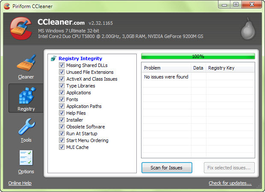Click the CCleaner title bar icon
265x192 pixels.
[7, 6]
